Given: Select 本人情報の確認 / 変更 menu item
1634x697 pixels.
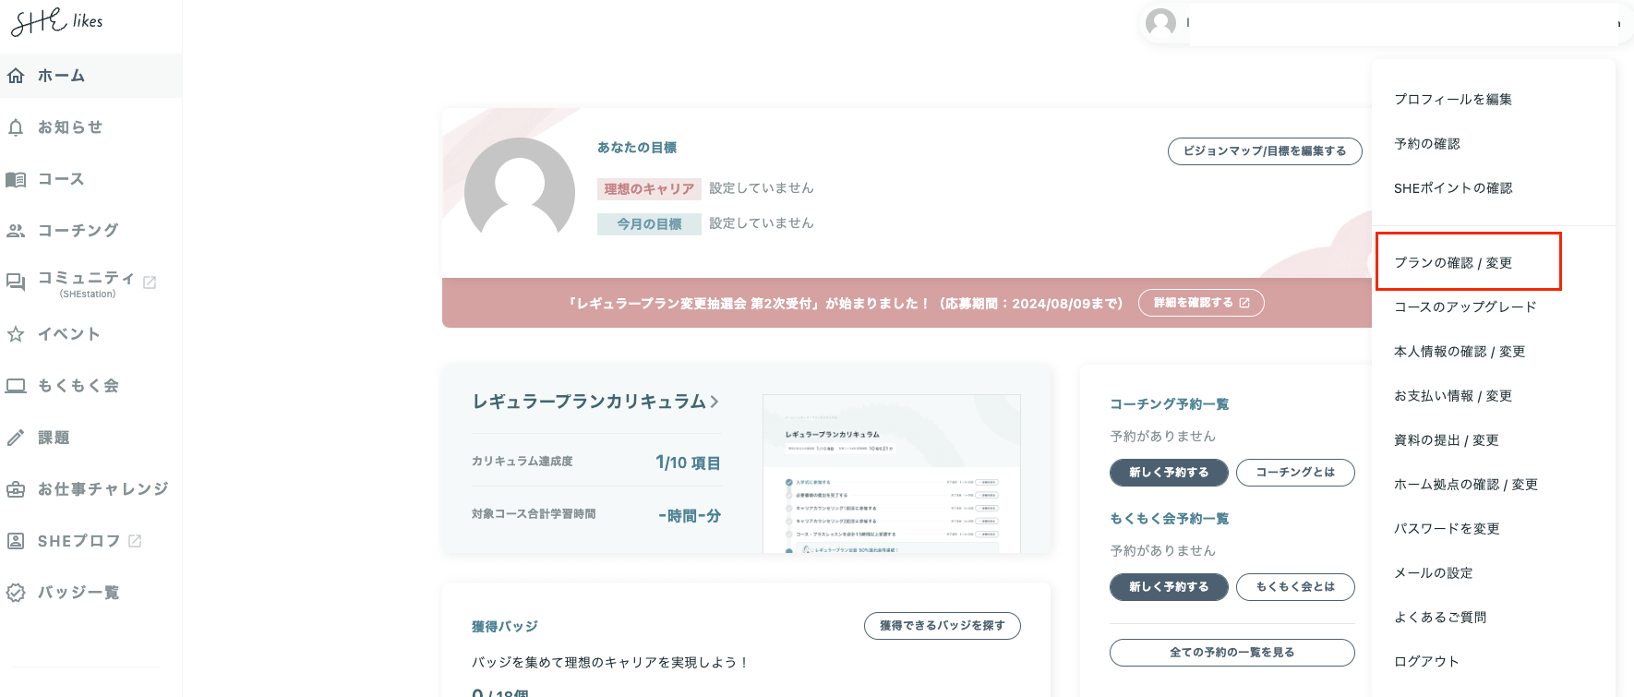Looking at the screenshot, I should coord(1460,352).
